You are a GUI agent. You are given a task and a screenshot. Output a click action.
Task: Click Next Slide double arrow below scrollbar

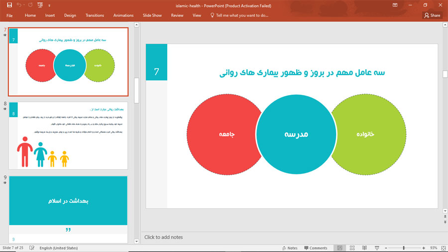(x=445, y=222)
